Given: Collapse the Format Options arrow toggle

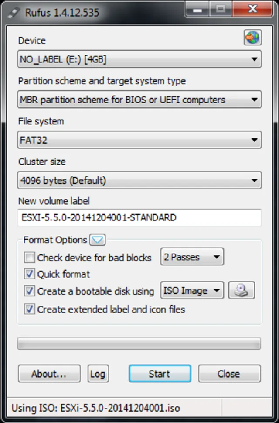Looking at the screenshot, I should (x=97, y=240).
